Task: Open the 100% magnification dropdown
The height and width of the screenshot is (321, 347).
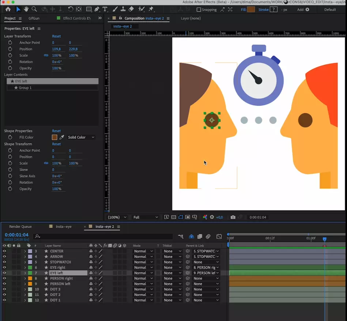Action: click(x=117, y=217)
